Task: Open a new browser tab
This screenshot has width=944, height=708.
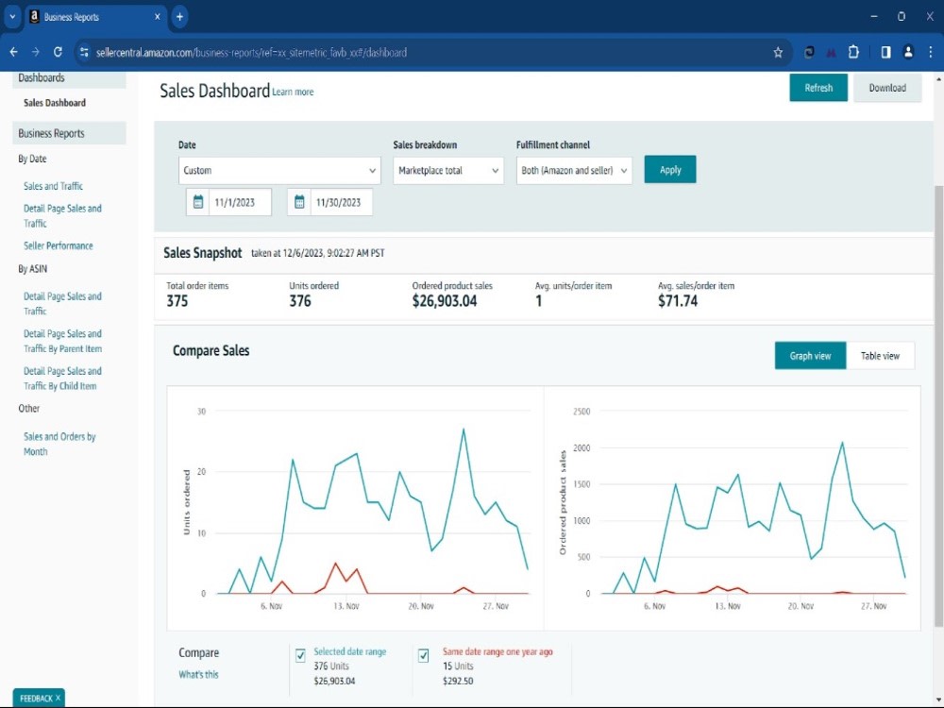Action: (179, 17)
